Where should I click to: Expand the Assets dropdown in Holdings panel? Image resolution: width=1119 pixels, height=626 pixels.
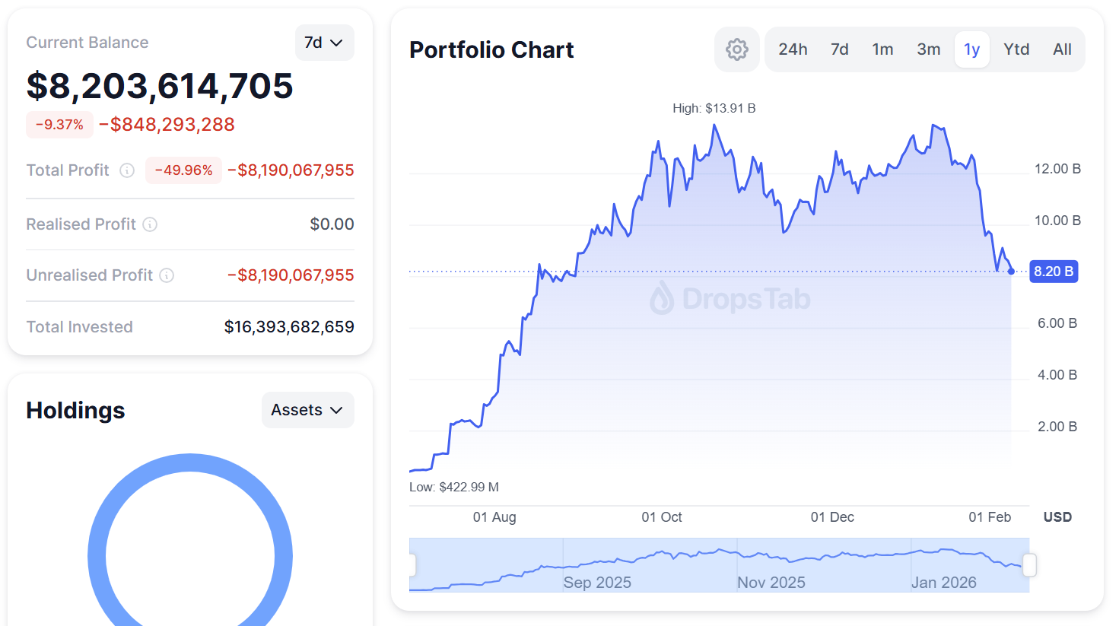(x=307, y=409)
